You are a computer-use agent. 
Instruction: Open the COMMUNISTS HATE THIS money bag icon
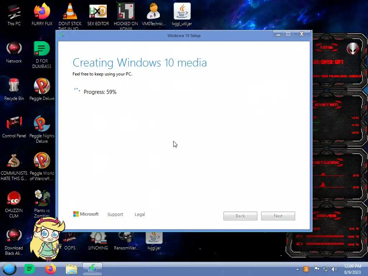coord(14,167)
